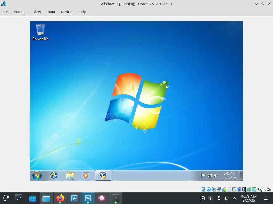This screenshot has height=204, width=273.
Task: Click the Right Ctrl host key label
Action: pyautogui.click(x=265, y=189)
